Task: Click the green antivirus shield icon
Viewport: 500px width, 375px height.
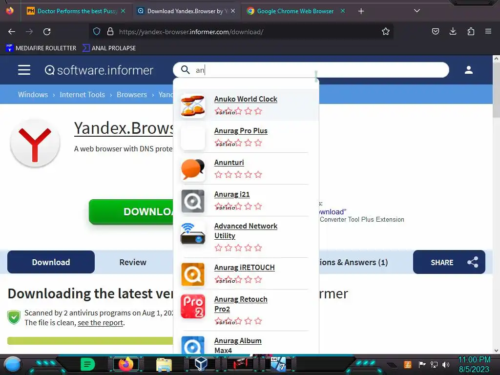Action: point(14,317)
